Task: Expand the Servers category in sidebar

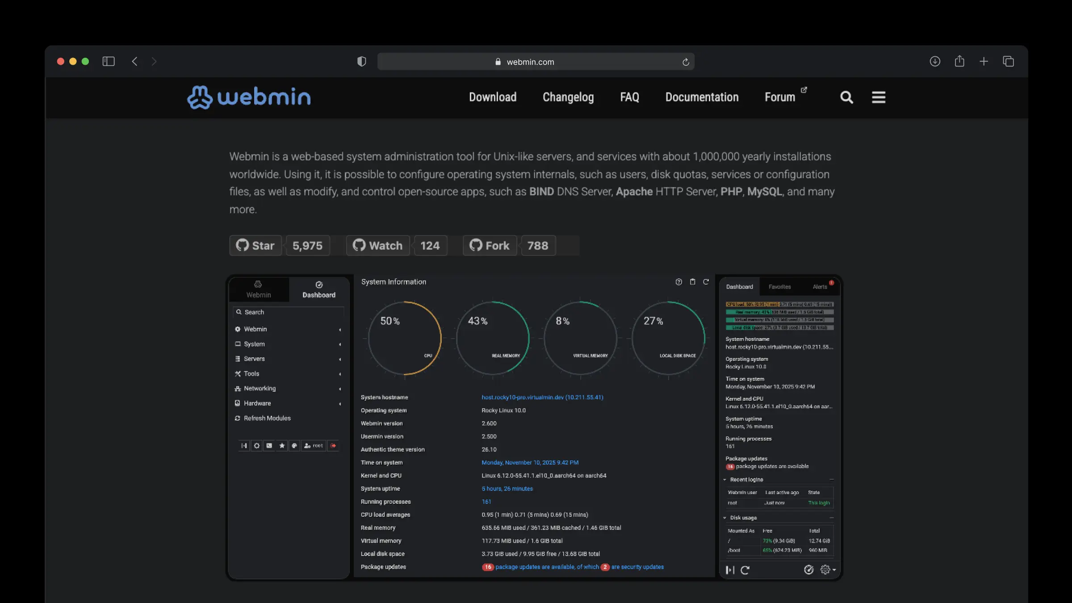Action: point(288,359)
